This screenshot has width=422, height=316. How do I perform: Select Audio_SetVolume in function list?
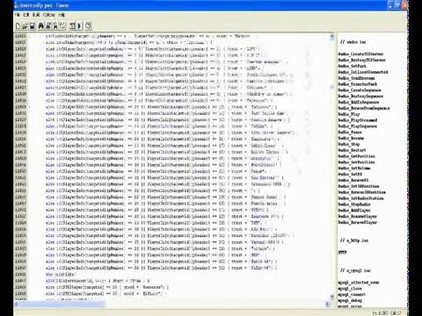354,169
